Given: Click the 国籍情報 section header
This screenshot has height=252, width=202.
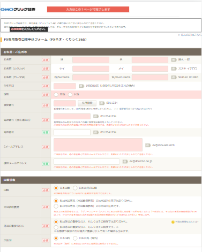Looking at the screenshot, I should (101, 180).
